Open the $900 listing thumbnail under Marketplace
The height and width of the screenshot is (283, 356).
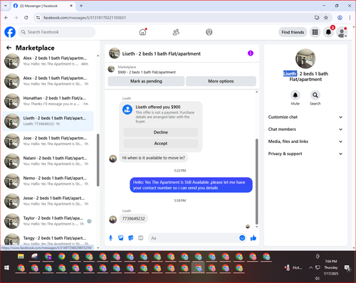111,69
